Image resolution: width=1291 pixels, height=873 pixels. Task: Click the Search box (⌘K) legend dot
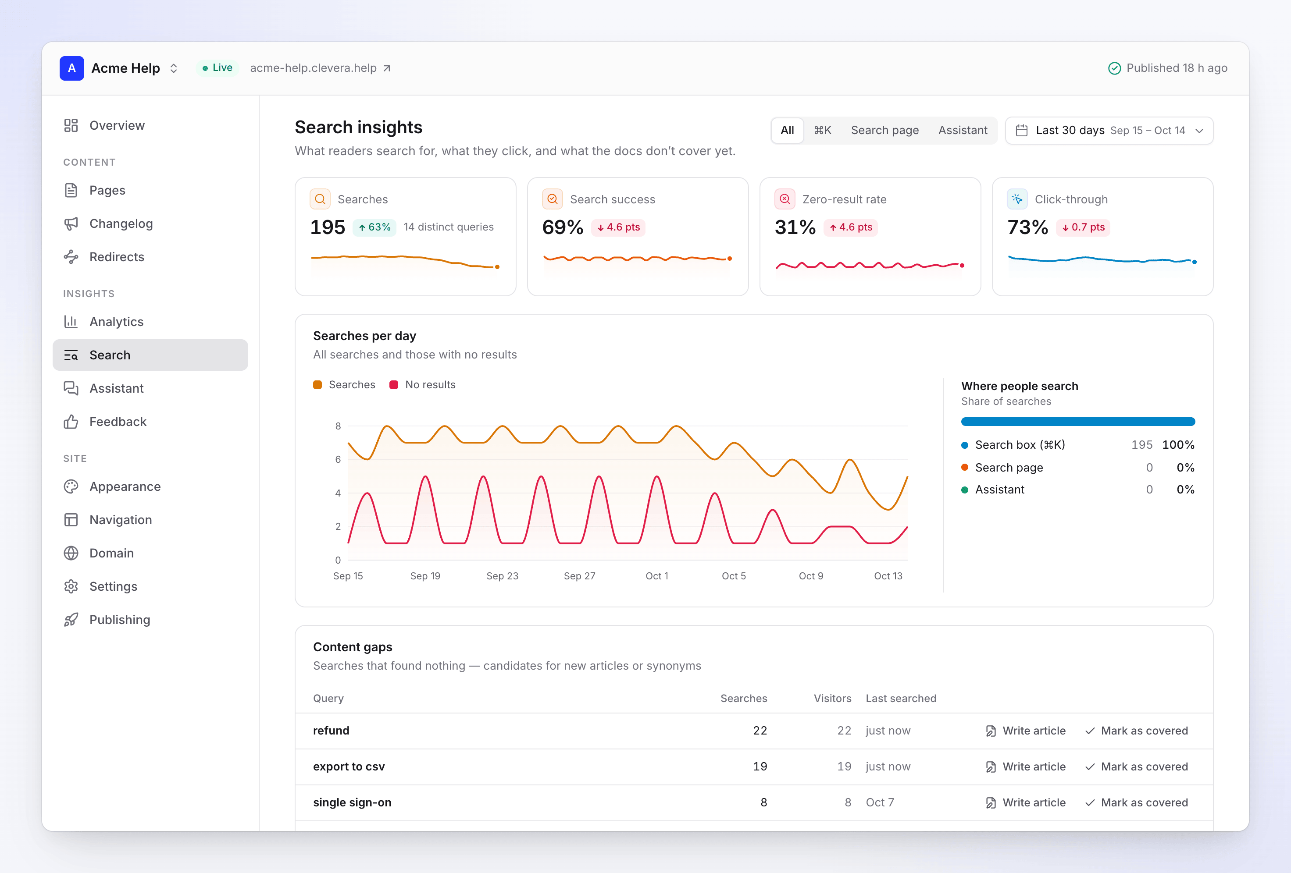click(x=965, y=445)
